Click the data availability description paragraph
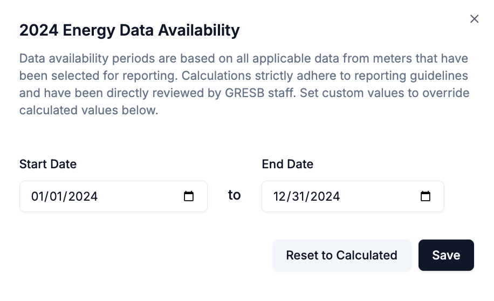This screenshot has width=494, height=301. [243, 76]
